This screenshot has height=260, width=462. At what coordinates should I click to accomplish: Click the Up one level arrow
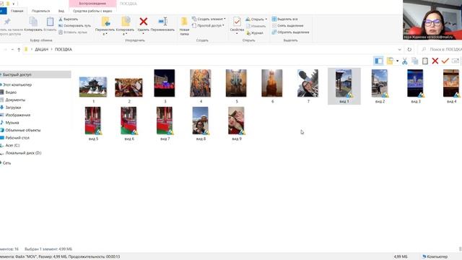19,50
